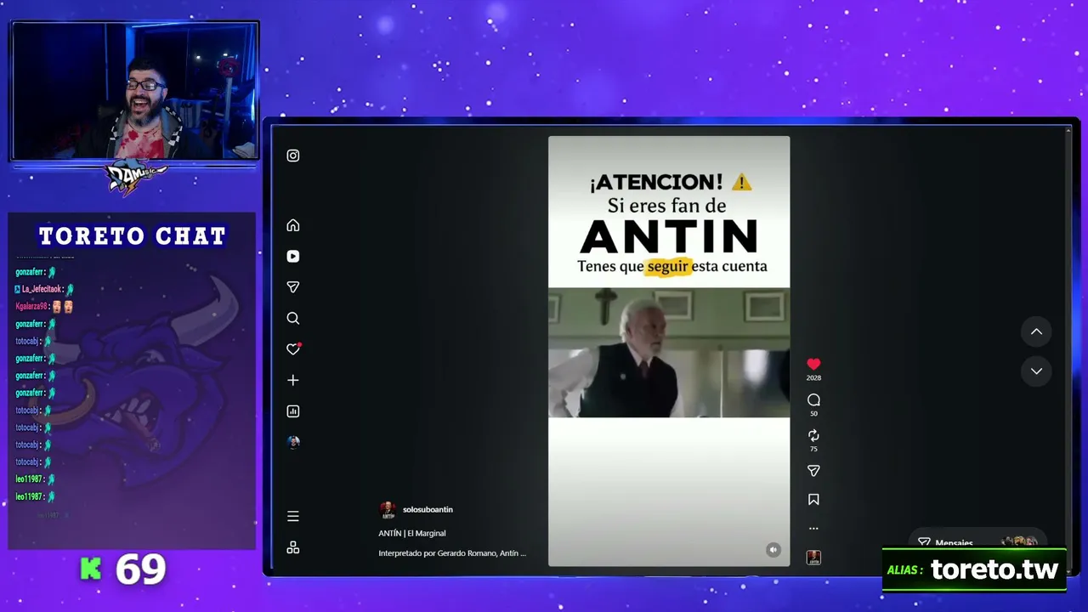Pause the reel by clicking the video
The width and height of the screenshot is (1088, 612).
[x=669, y=351]
